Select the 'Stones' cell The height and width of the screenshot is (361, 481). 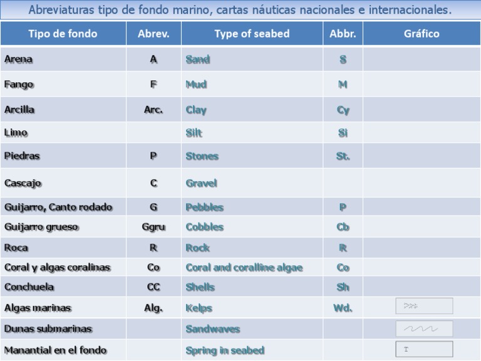[x=252, y=156]
